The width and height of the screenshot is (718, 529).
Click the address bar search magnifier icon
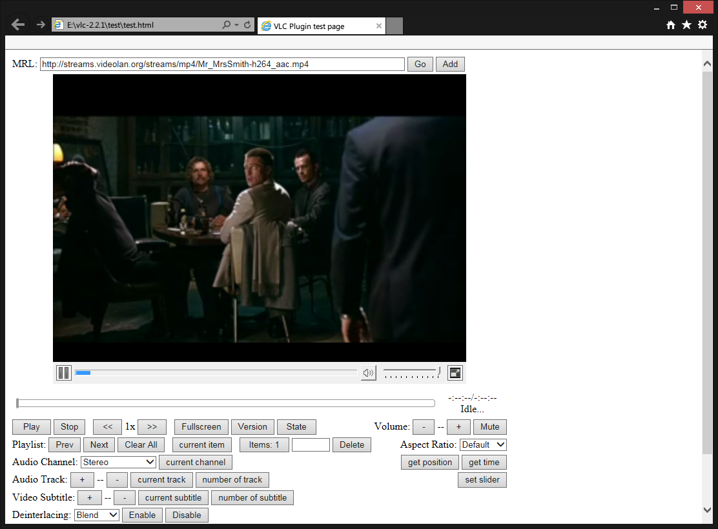click(x=226, y=25)
